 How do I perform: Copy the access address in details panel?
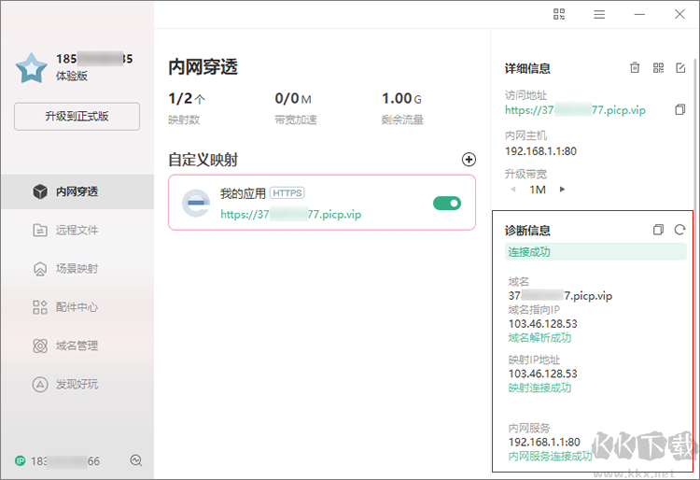(680, 110)
